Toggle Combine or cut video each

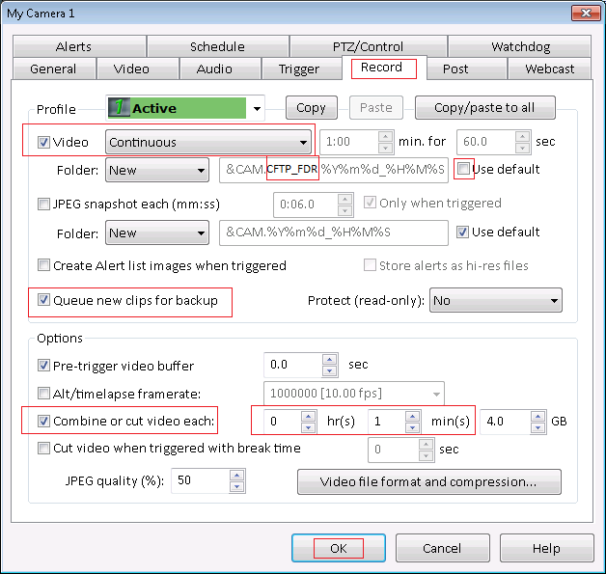tap(43, 422)
